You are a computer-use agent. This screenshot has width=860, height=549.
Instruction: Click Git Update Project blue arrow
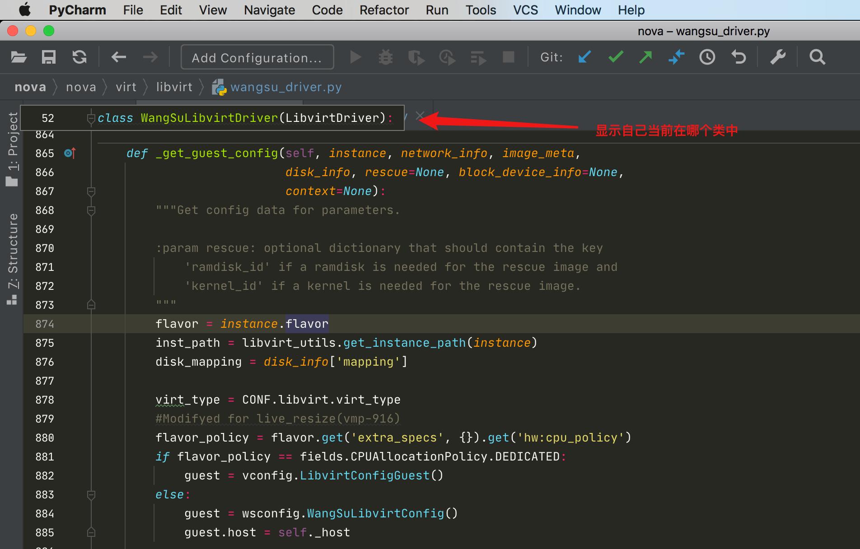click(x=584, y=57)
